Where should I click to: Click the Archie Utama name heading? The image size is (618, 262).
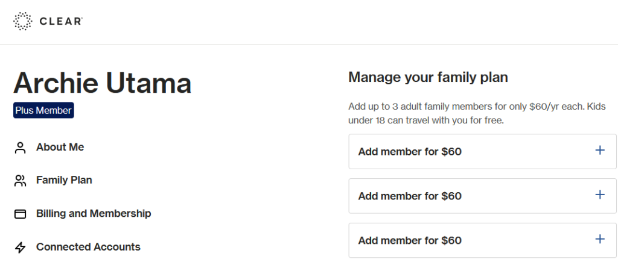point(102,83)
